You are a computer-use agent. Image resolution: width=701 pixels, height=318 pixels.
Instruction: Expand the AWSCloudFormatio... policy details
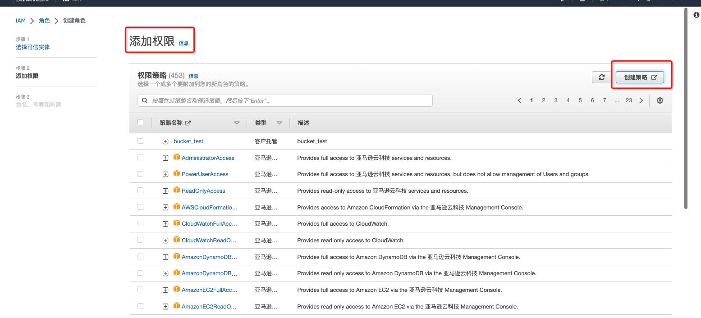pos(165,208)
